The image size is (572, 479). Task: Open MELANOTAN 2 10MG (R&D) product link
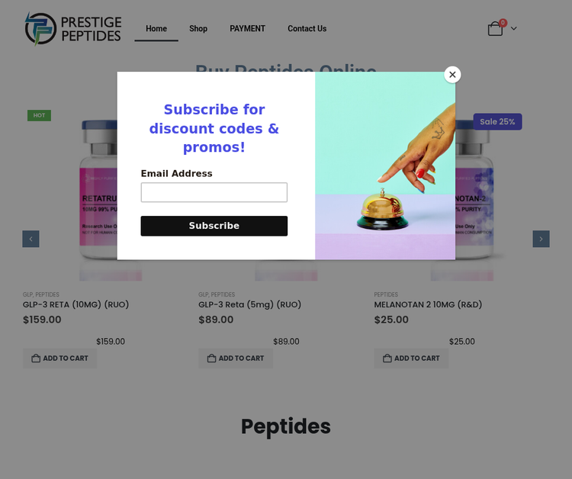[x=428, y=304]
